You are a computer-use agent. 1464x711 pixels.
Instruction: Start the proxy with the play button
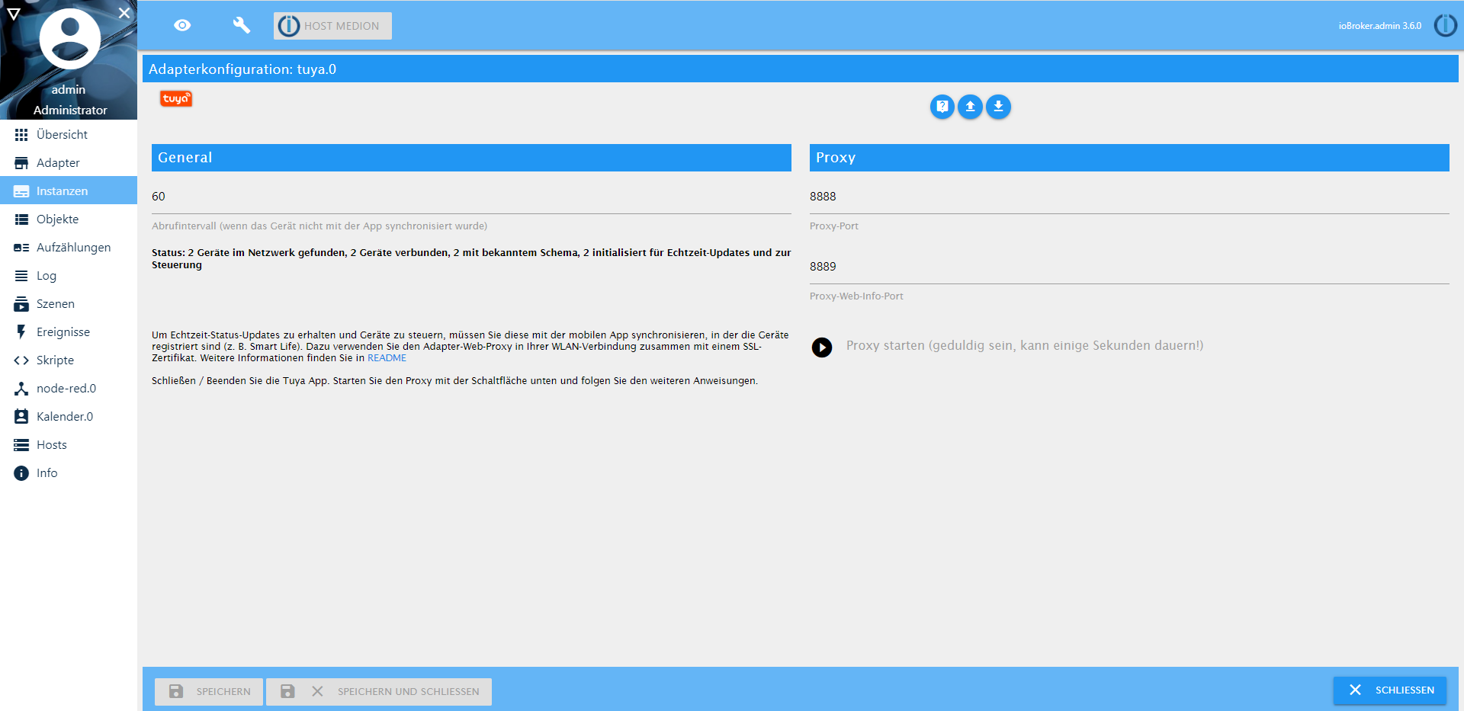point(822,347)
